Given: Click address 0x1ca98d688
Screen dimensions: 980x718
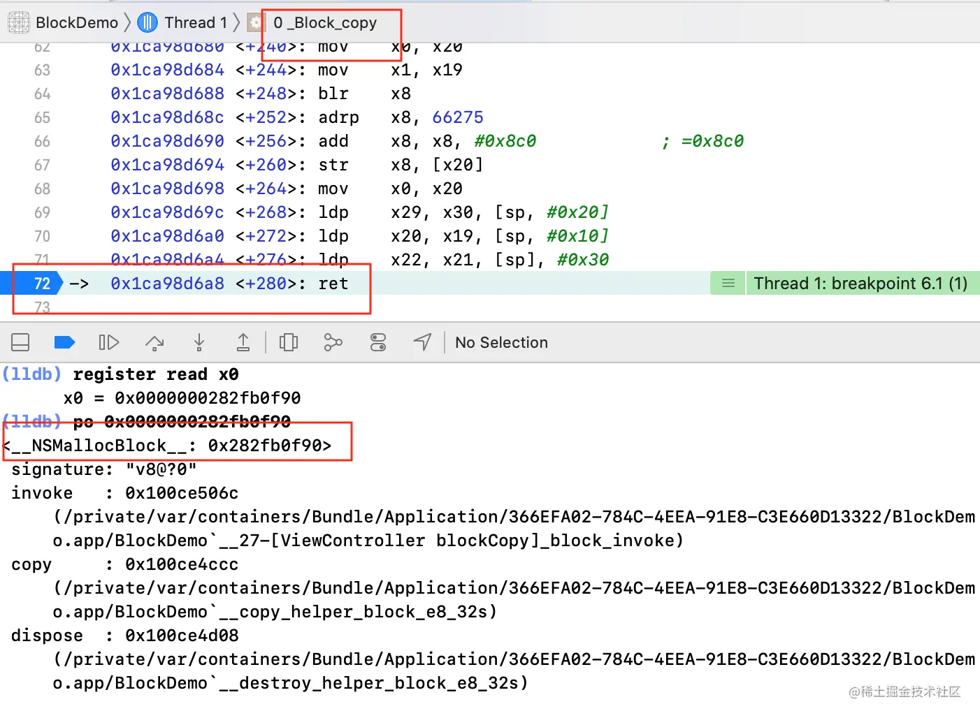Looking at the screenshot, I should (168, 94).
